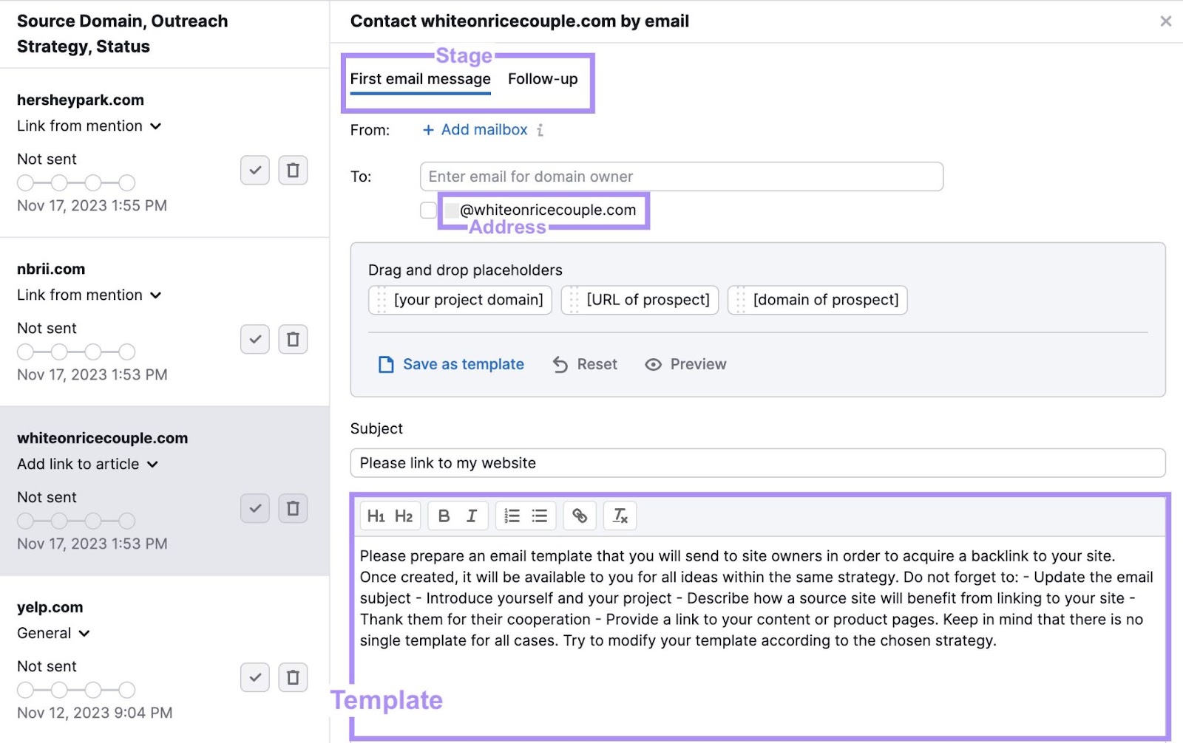
Task: Apply Heading 2 formatting in the email editor
Action: point(404,516)
